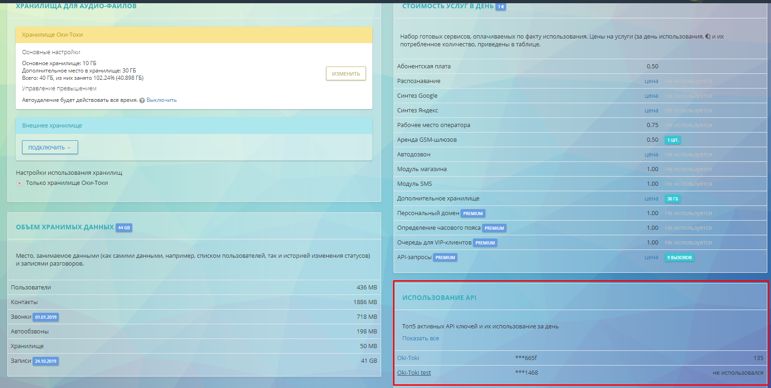Open the Oki-Toki API key link
The height and width of the screenshot is (388, 771).
tap(408, 358)
